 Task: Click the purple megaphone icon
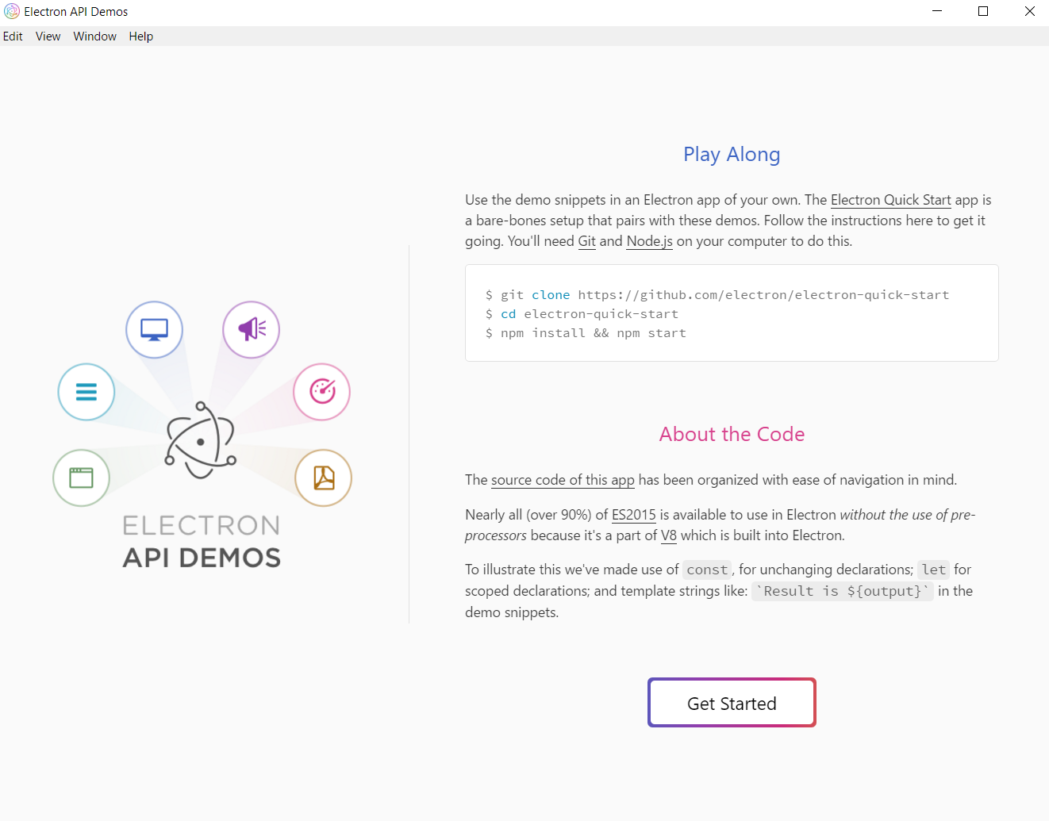click(x=251, y=329)
